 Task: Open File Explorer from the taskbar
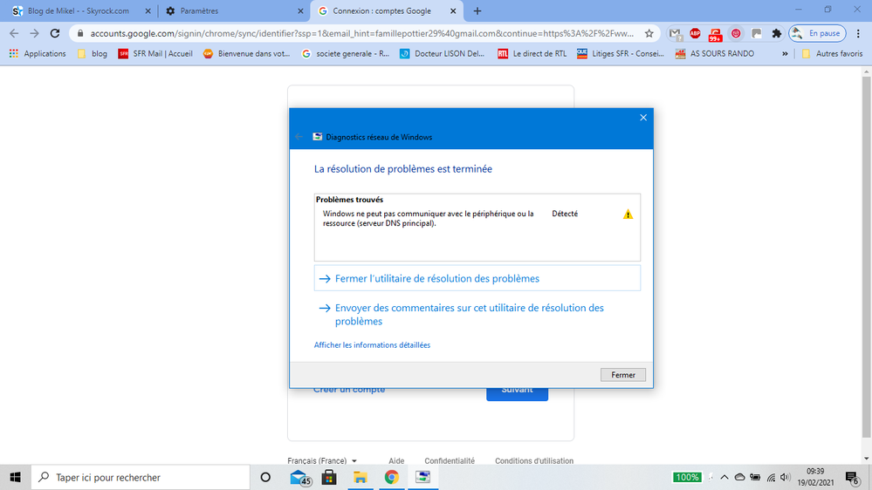point(360,477)
